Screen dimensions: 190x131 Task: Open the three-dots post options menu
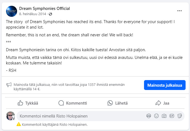tap(180, 11)
